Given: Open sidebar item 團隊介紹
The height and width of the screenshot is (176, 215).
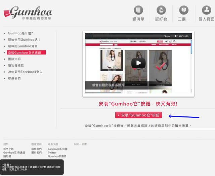Looking at the screenshot, I should (x=14, y=59).
